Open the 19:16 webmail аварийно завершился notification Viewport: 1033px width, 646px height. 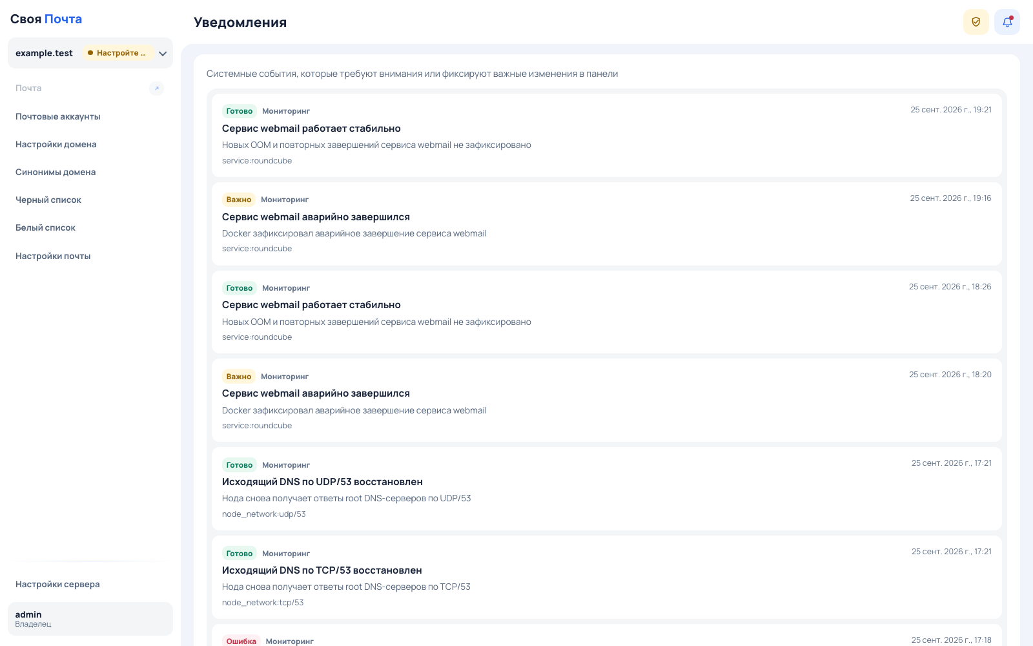tap(607, 224)
